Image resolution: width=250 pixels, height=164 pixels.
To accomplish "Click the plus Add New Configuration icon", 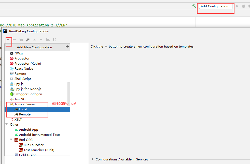I will pos(8,39).
